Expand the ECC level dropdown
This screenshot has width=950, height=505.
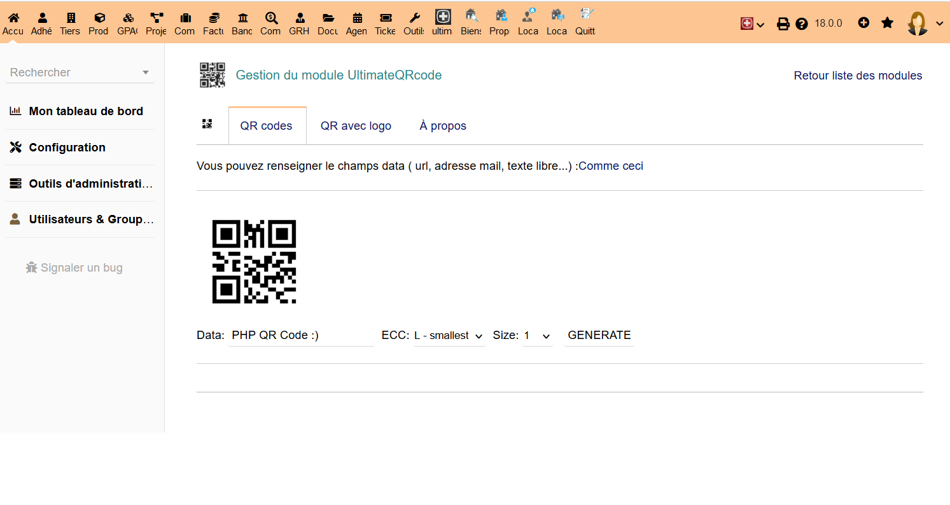point(449,336)
